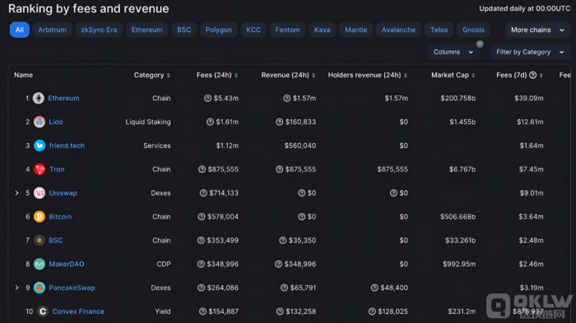
Task: Click the Ethereum logo icon in row 1
Action: (39, 98)
